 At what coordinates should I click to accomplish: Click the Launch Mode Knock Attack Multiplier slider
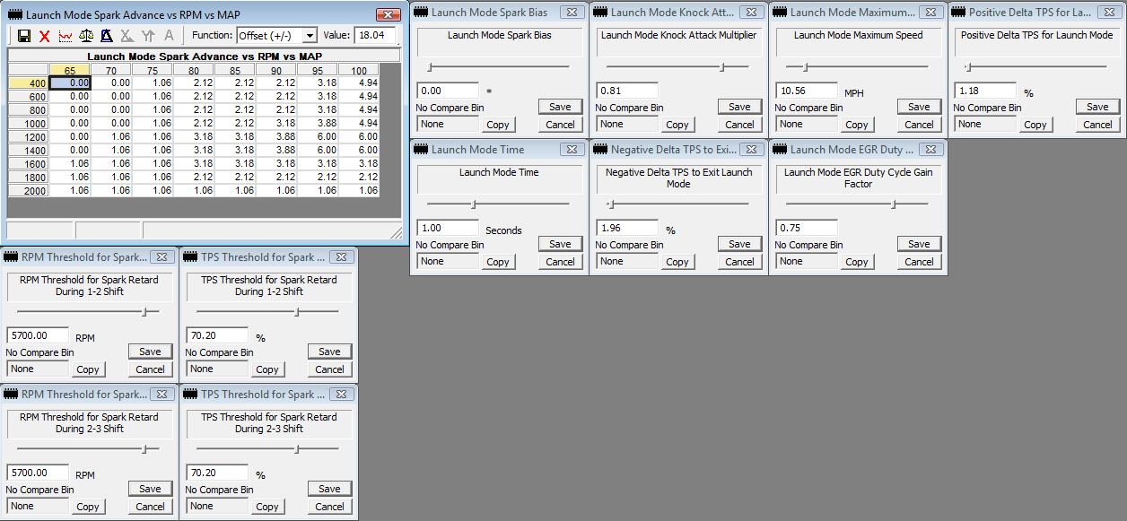[722, 67]
